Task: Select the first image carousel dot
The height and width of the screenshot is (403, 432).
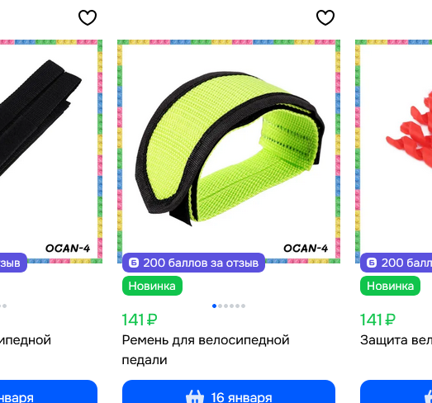Action: (214, 306)
